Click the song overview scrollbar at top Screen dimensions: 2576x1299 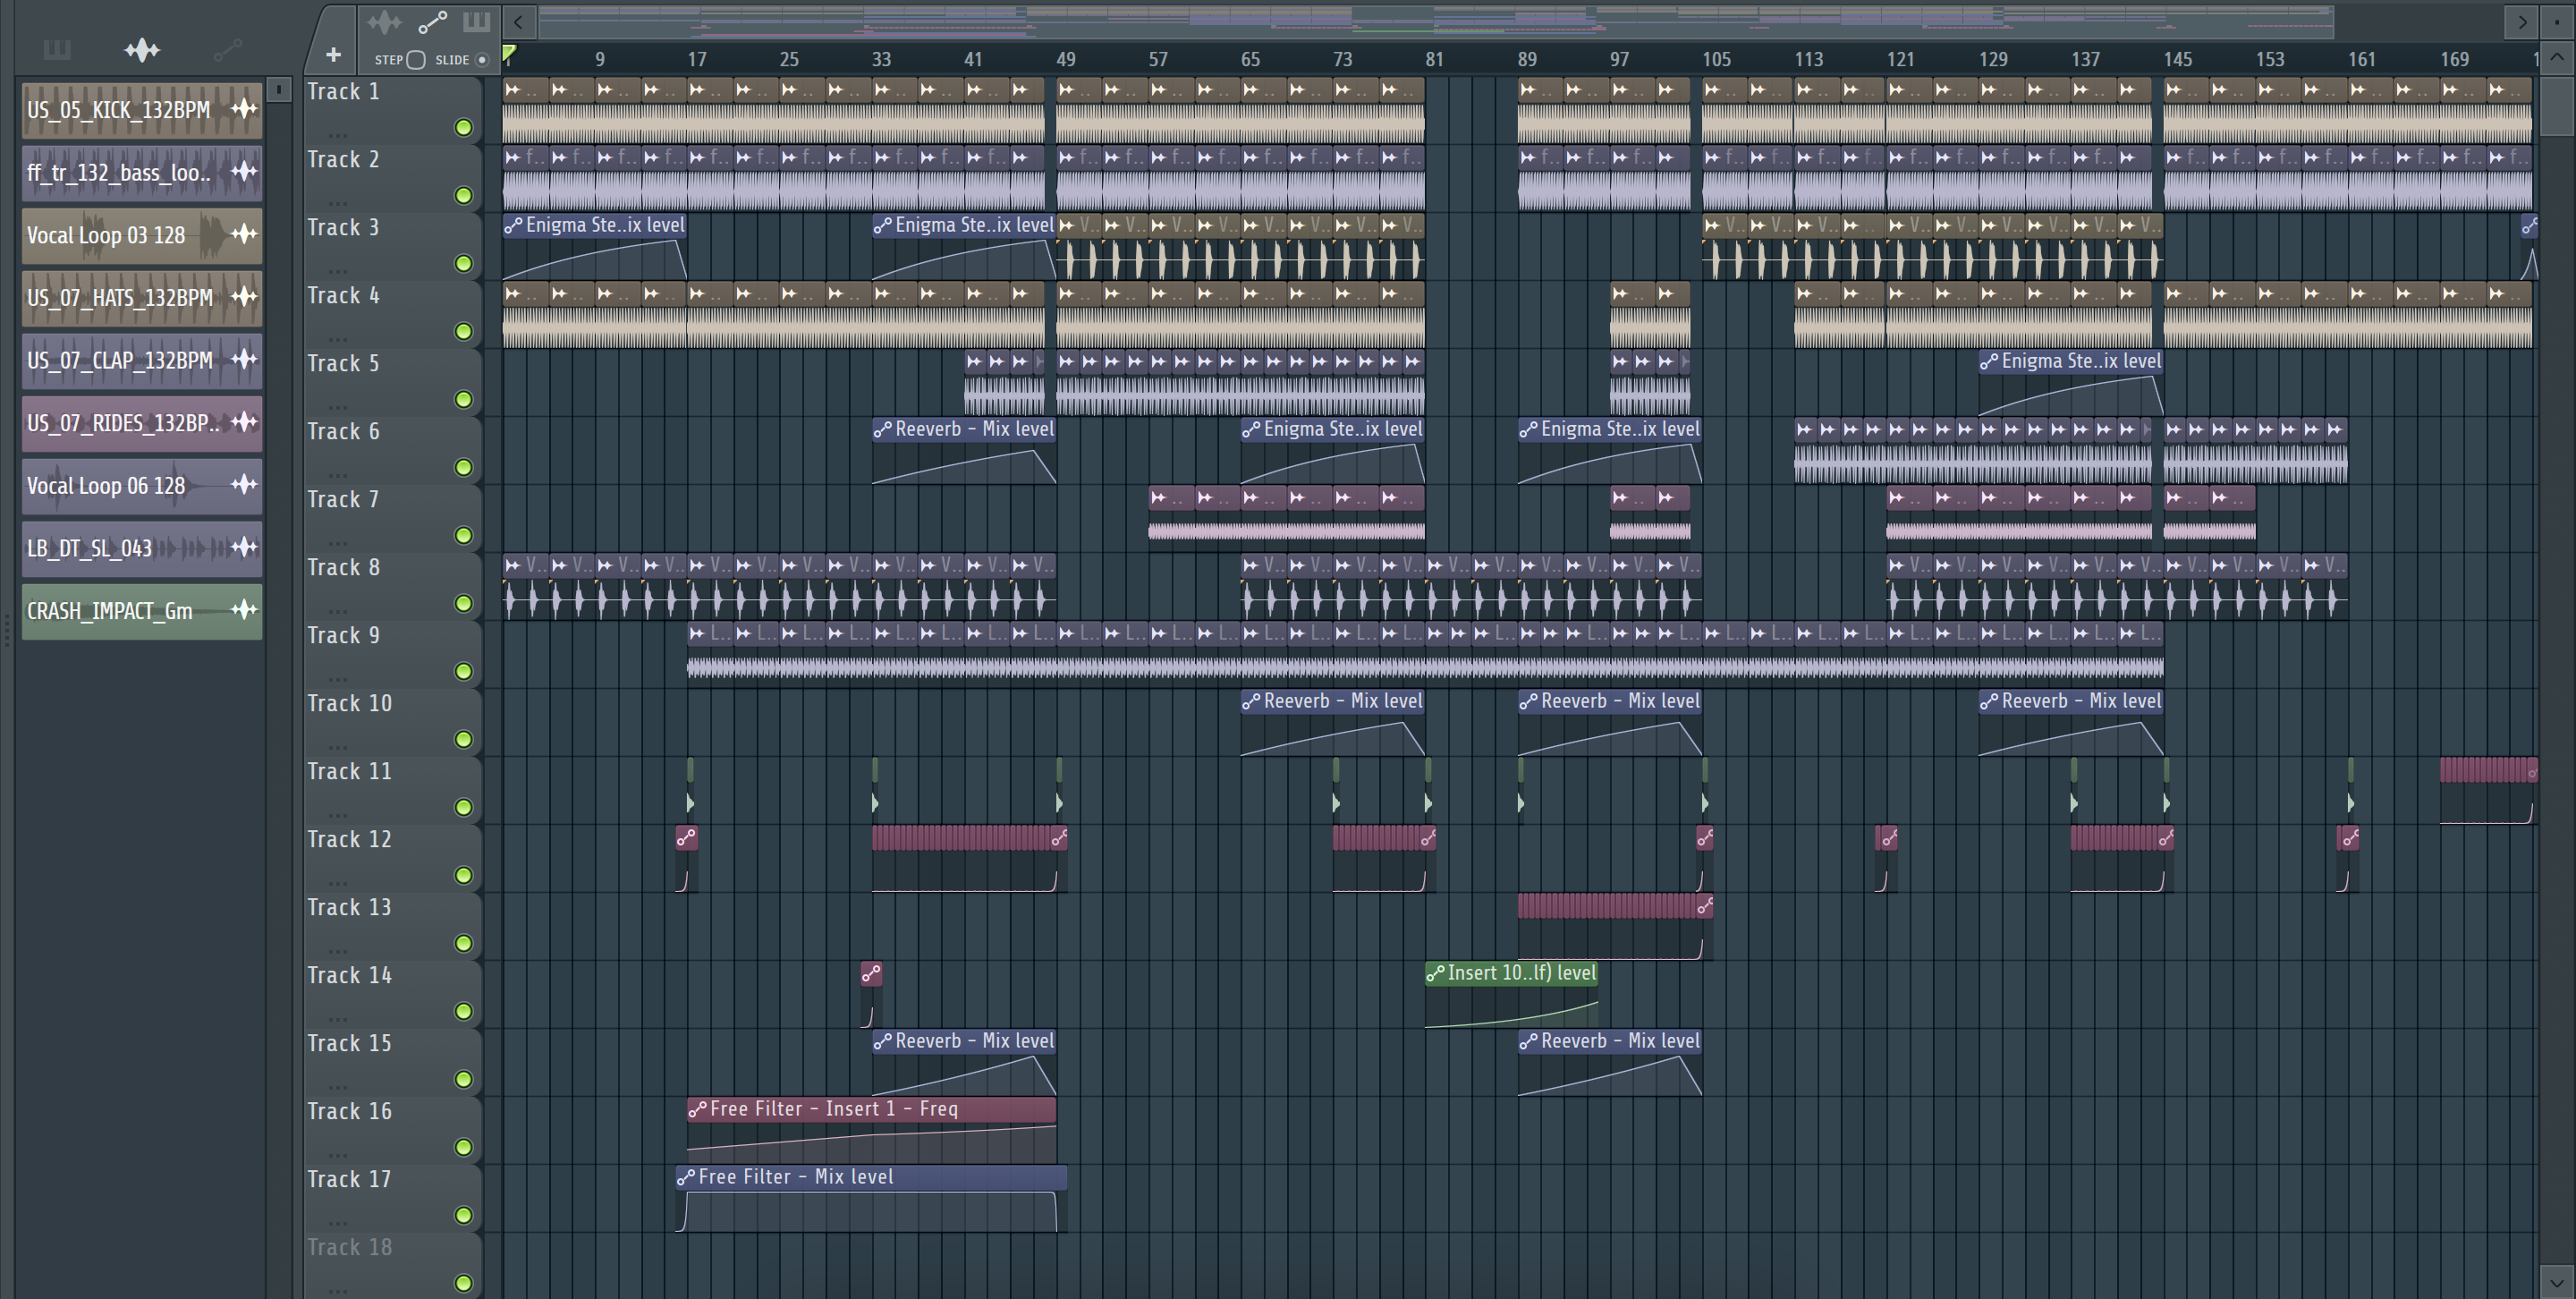click(1436, 21)
